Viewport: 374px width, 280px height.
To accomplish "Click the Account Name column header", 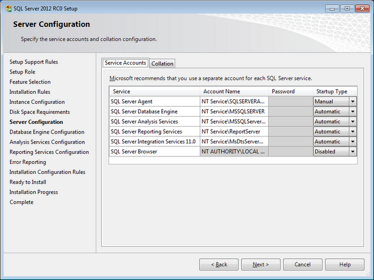I will click(x=234, y=92).
